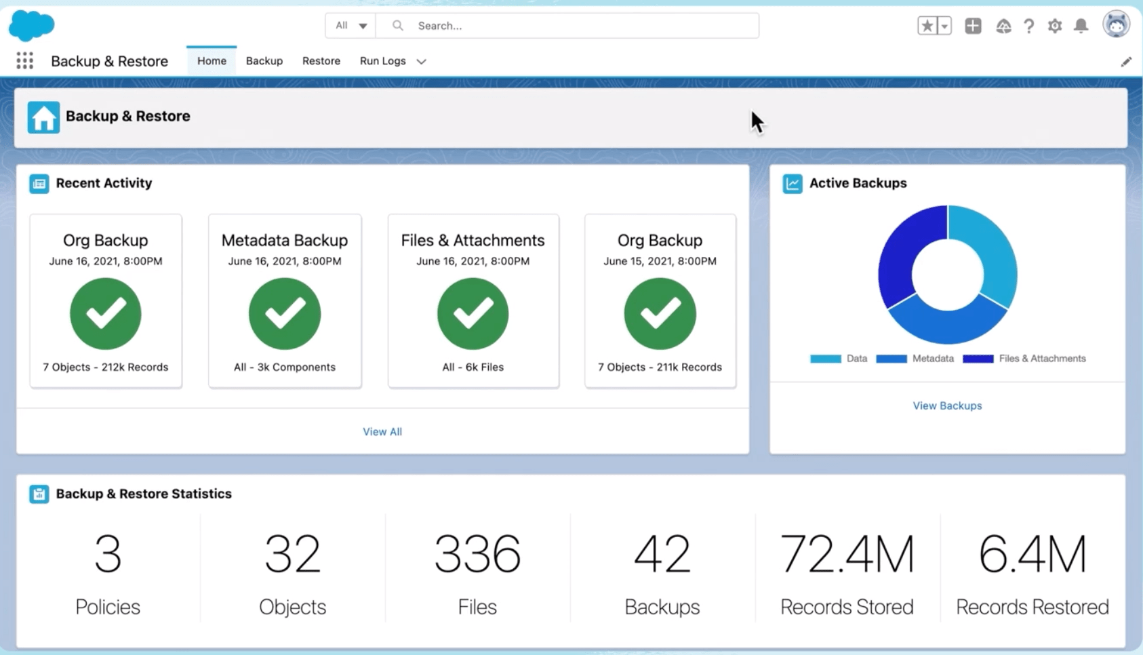Viewport: 1143px width, 655px height.
Task: Click the Files & Attachments legend swatch
Action: pyautogui.click(x=978, y=359)
